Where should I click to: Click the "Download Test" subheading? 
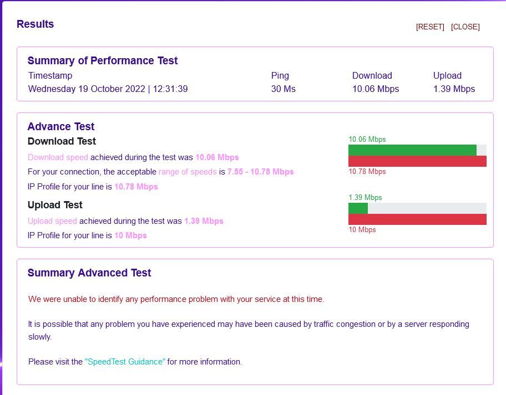62,141
